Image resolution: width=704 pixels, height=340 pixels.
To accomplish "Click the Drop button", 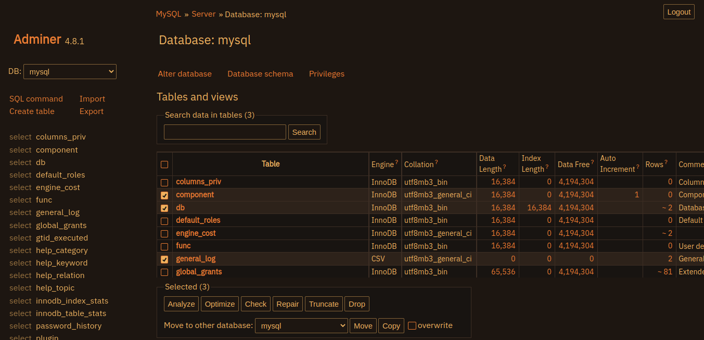I will (x=357, y=304).
